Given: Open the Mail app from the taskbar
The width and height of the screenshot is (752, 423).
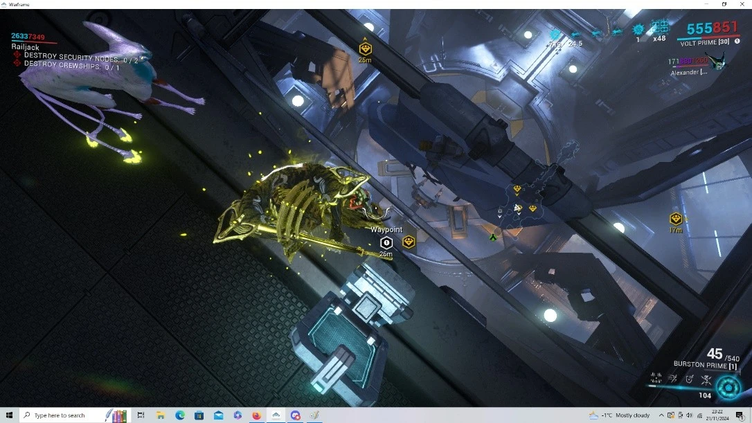Looking at the screenshot, I should [x=218, y=415].
